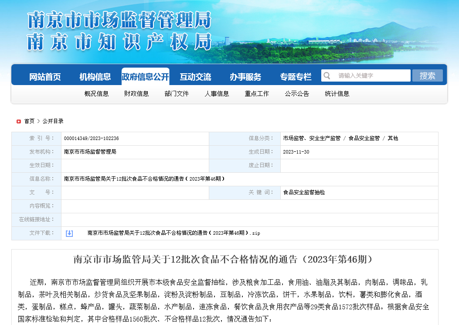Open 人事信息 in the submenu
This screenshot has width=459, height=325.
click(217, 94)
